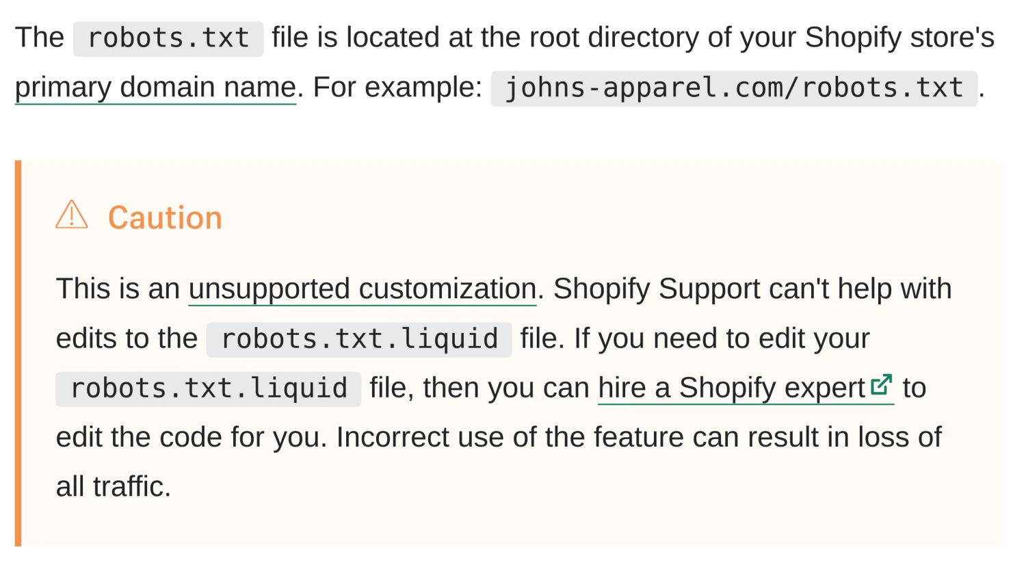Click the external link arrow icon
The image size is (1026, 582).
tap(882, 386)
